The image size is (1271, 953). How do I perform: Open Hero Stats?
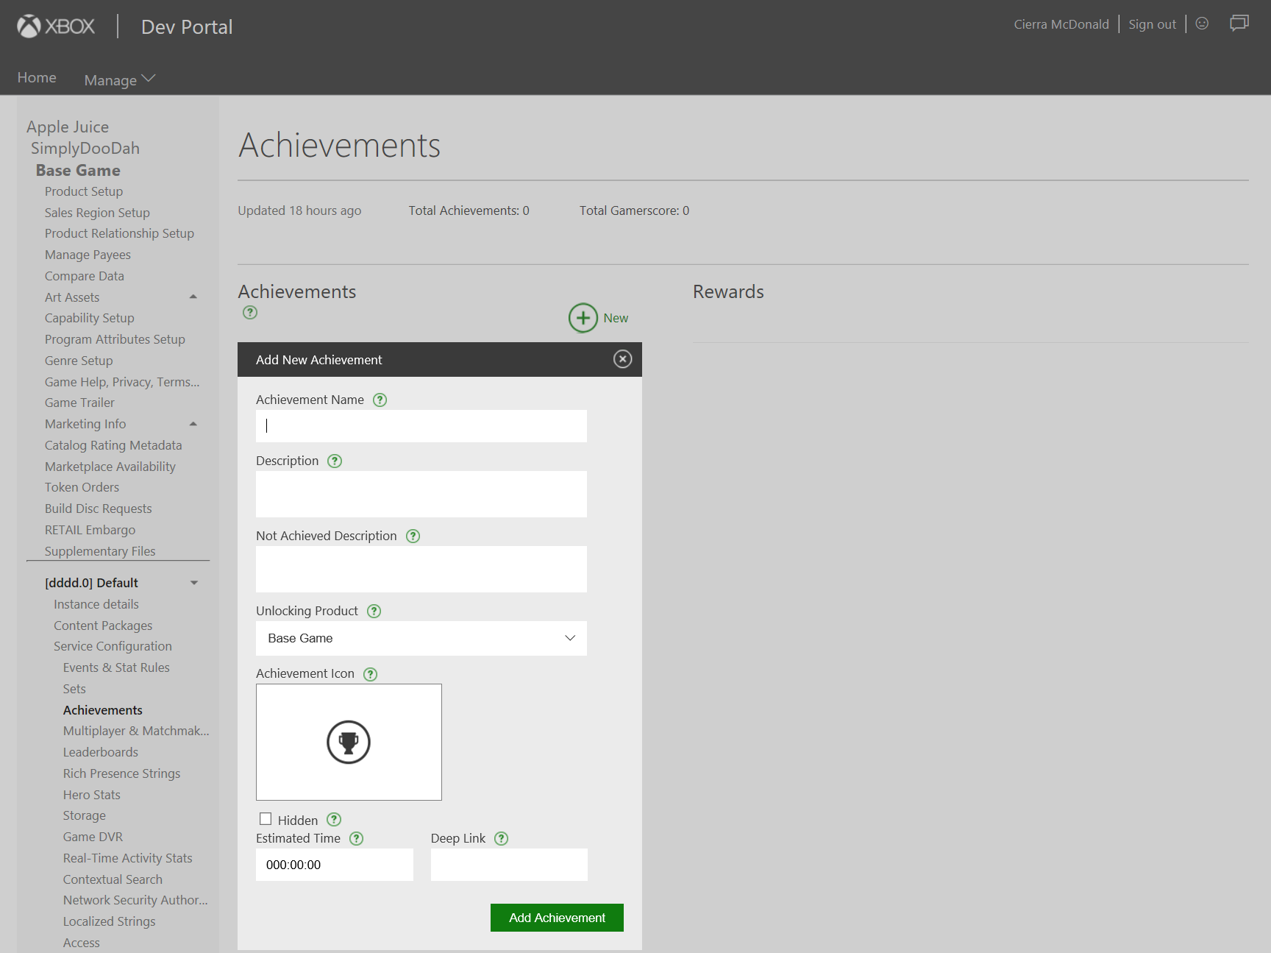[x=92, y=795]
